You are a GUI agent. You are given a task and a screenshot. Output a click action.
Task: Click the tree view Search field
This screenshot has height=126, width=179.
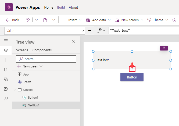pos(46,59)
